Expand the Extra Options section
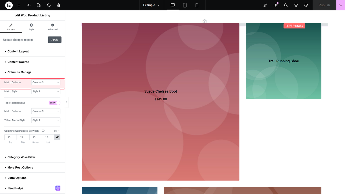This screenshot has height=194, width=345. (x=32, y=178)
